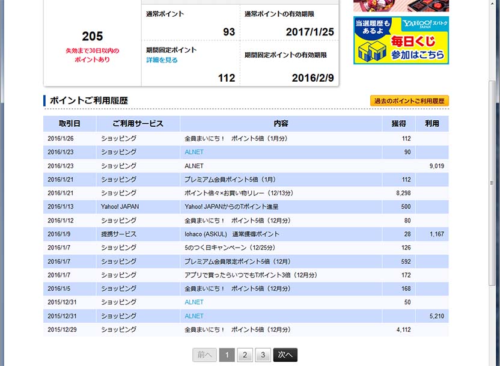Viewport: 500px width, 366px height.
Task: Open the ALNET link in the 2016/1/23 row
Action: pyautogui.click(x=194, y=152)
